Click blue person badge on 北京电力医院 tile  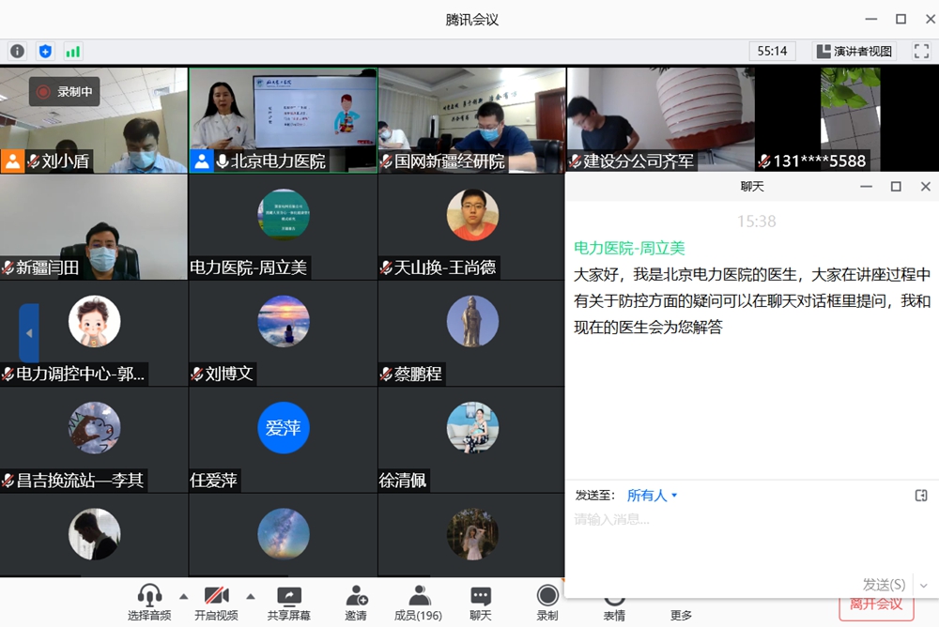click(x=202, y=161)
